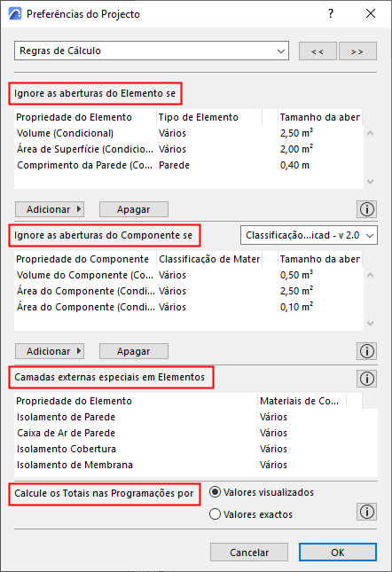
Task: Click info icon under Component openings list
Action: [366, 351]
